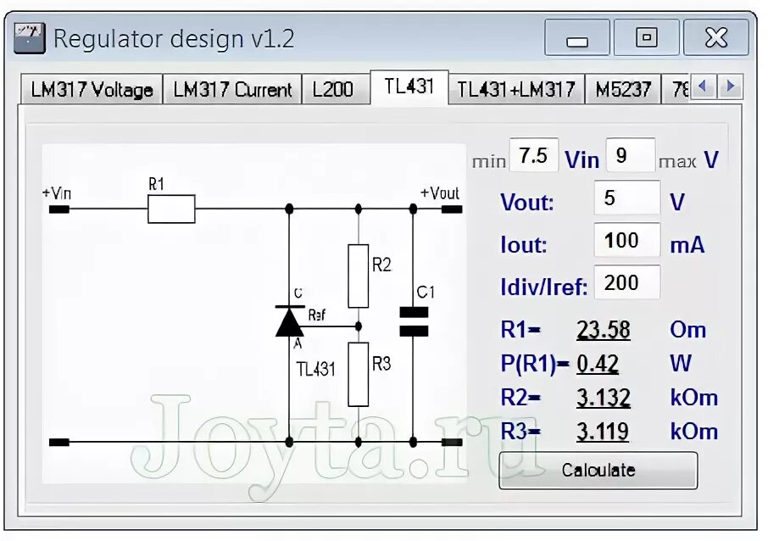Click the Idiv/Iref: label
This screenshot has height=541, width=768.
pyautogui.click(x=543, y=287)
